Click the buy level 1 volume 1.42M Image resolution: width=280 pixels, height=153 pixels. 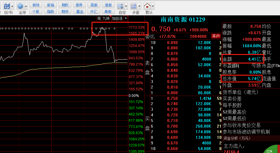pos(205,98)
